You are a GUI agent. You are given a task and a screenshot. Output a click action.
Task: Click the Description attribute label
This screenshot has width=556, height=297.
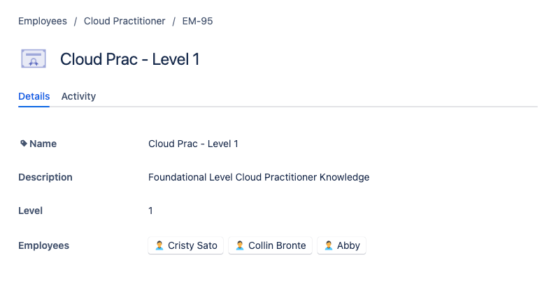pyautogui.click(x=45, y=177)
